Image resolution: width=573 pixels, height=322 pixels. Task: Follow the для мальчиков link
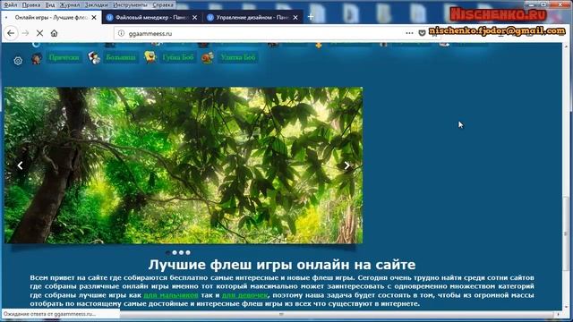click(x=171, y=295)
